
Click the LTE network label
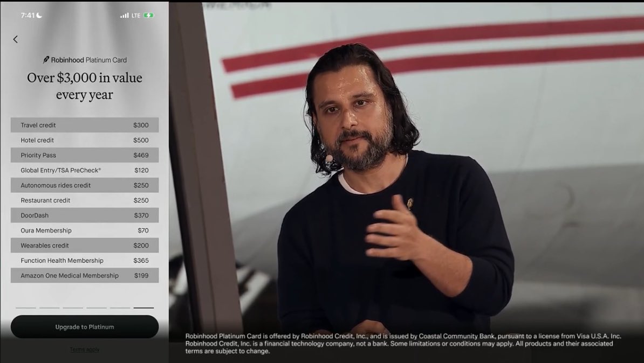point(136,16)
